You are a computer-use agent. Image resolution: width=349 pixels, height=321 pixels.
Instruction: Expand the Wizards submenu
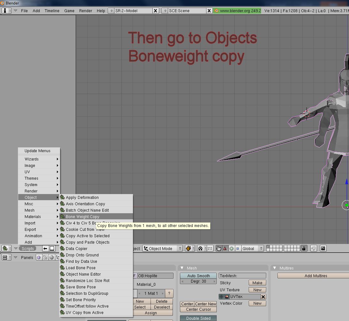(x=39, y=159)
